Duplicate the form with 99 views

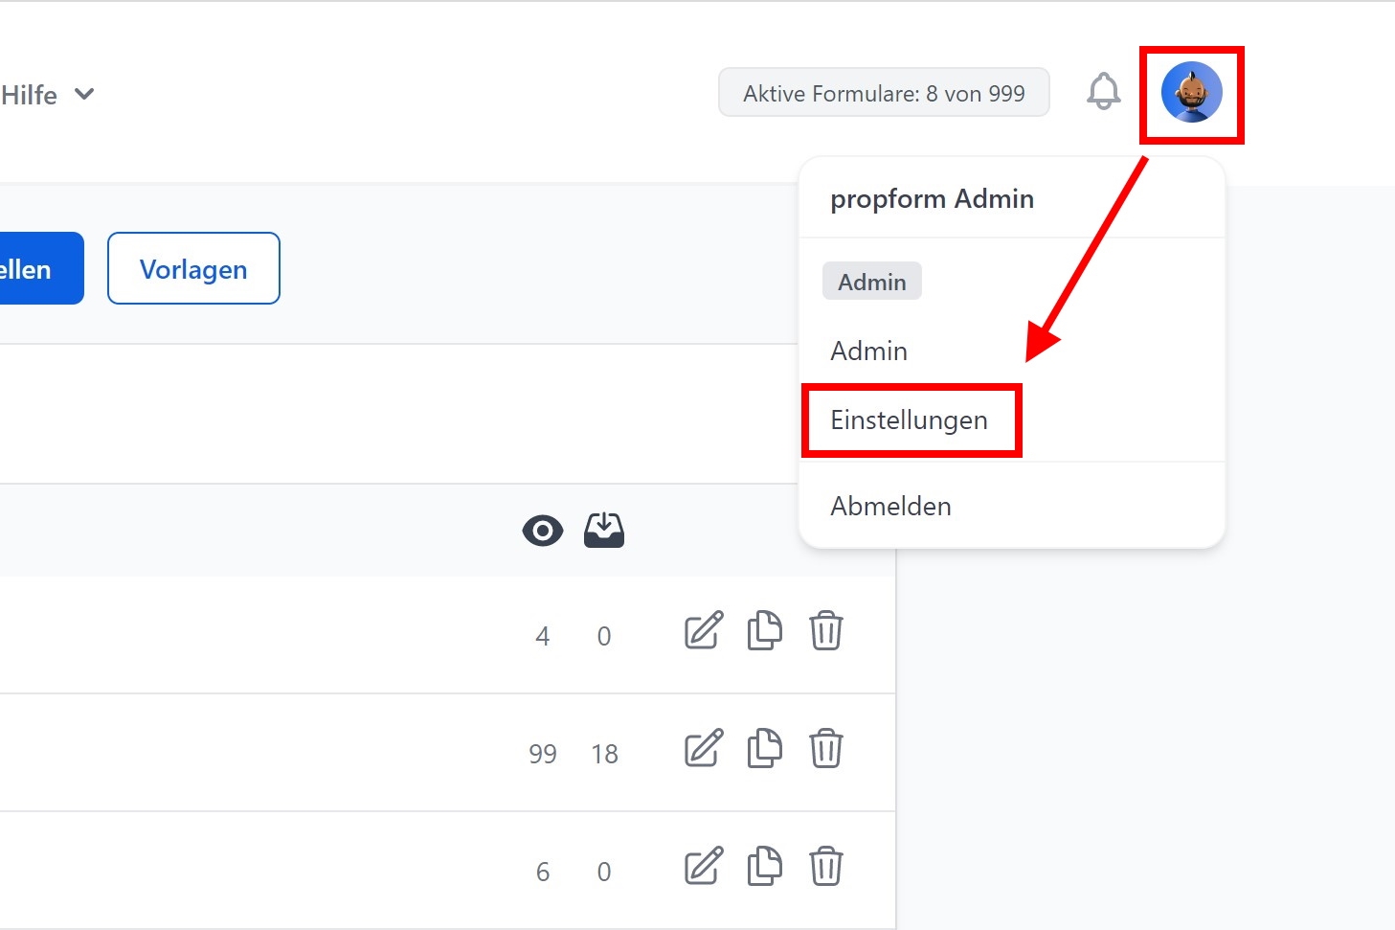tap(764, 749)
